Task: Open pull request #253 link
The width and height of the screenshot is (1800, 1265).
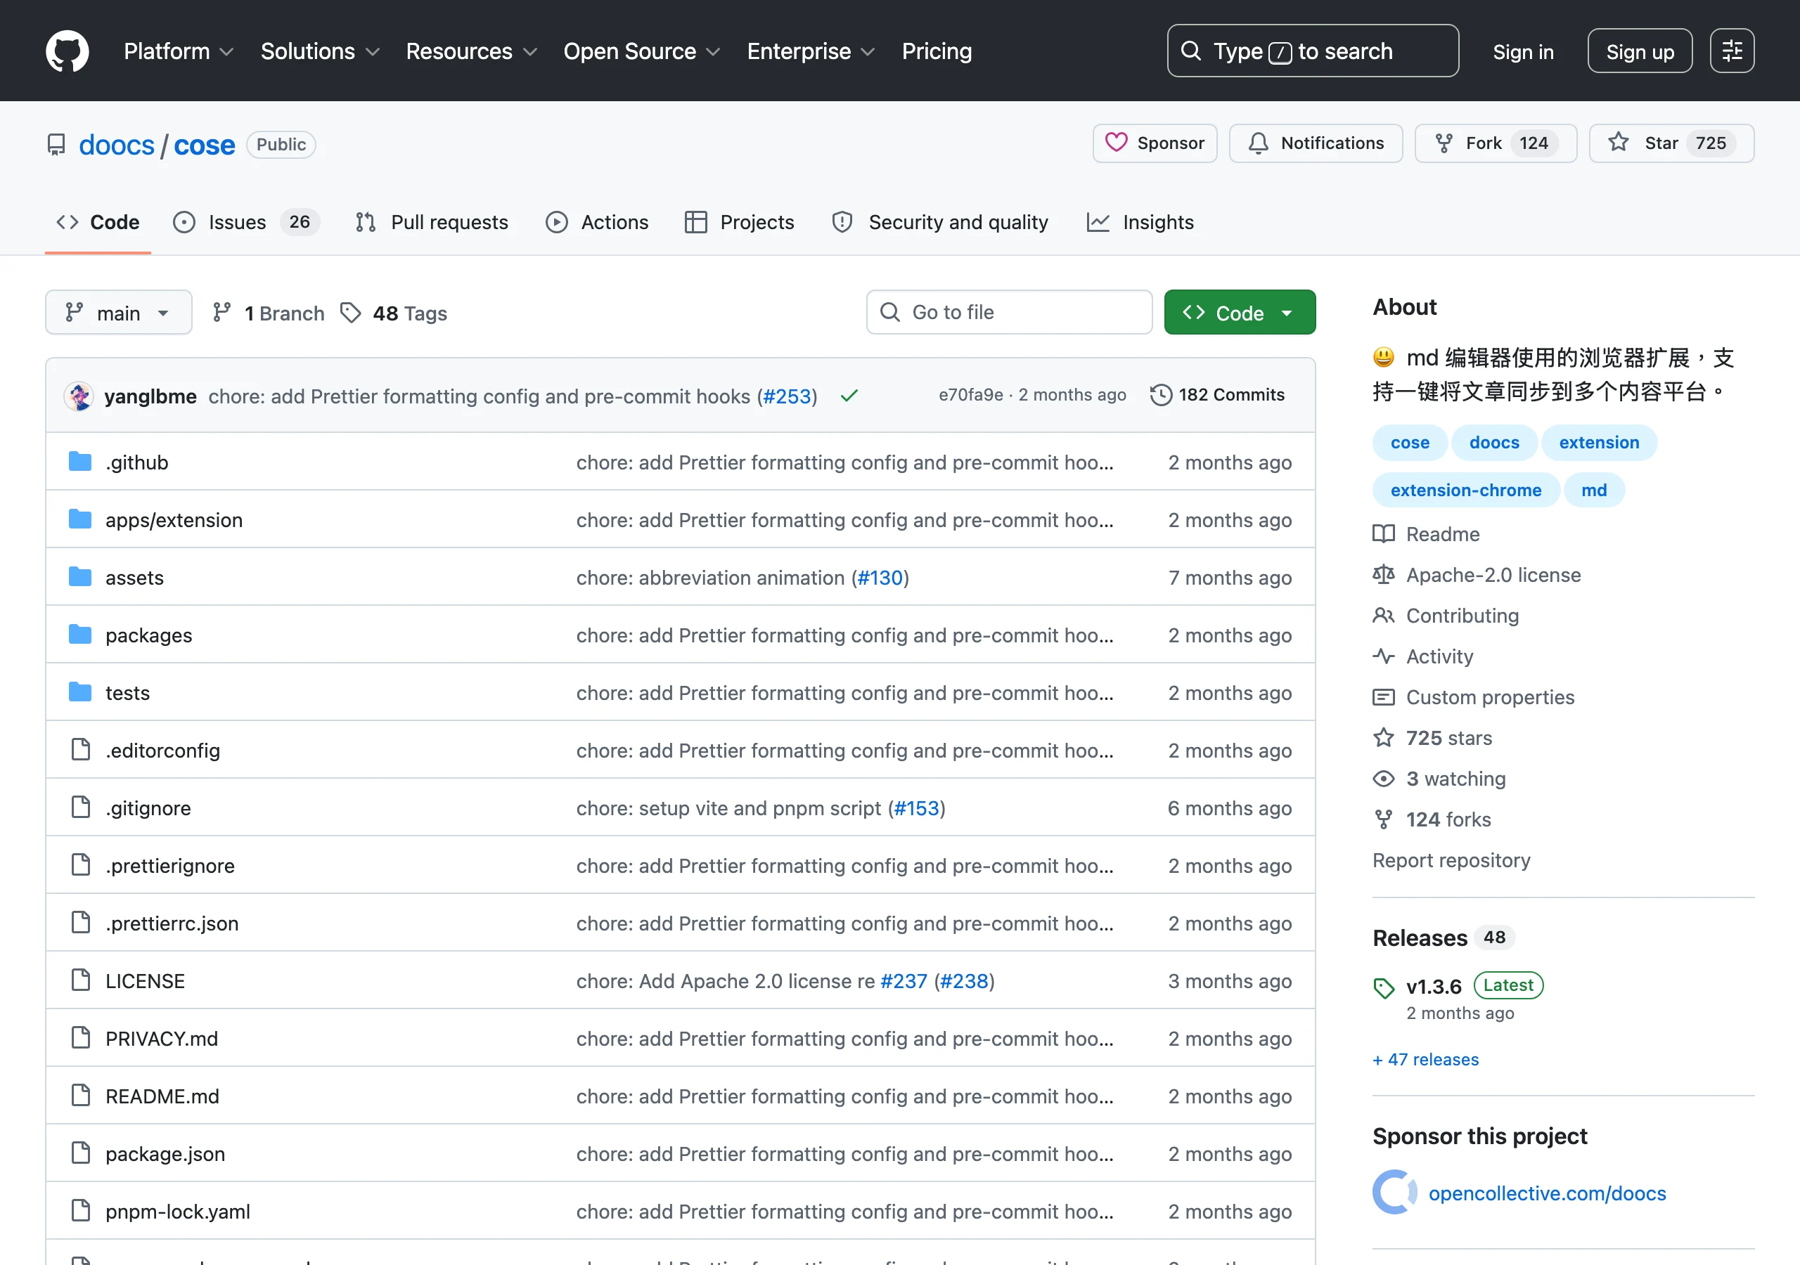Action: [x=786, y=396]
